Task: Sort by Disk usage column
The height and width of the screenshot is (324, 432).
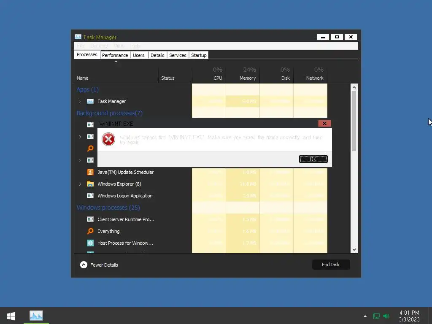Action: 277,74
